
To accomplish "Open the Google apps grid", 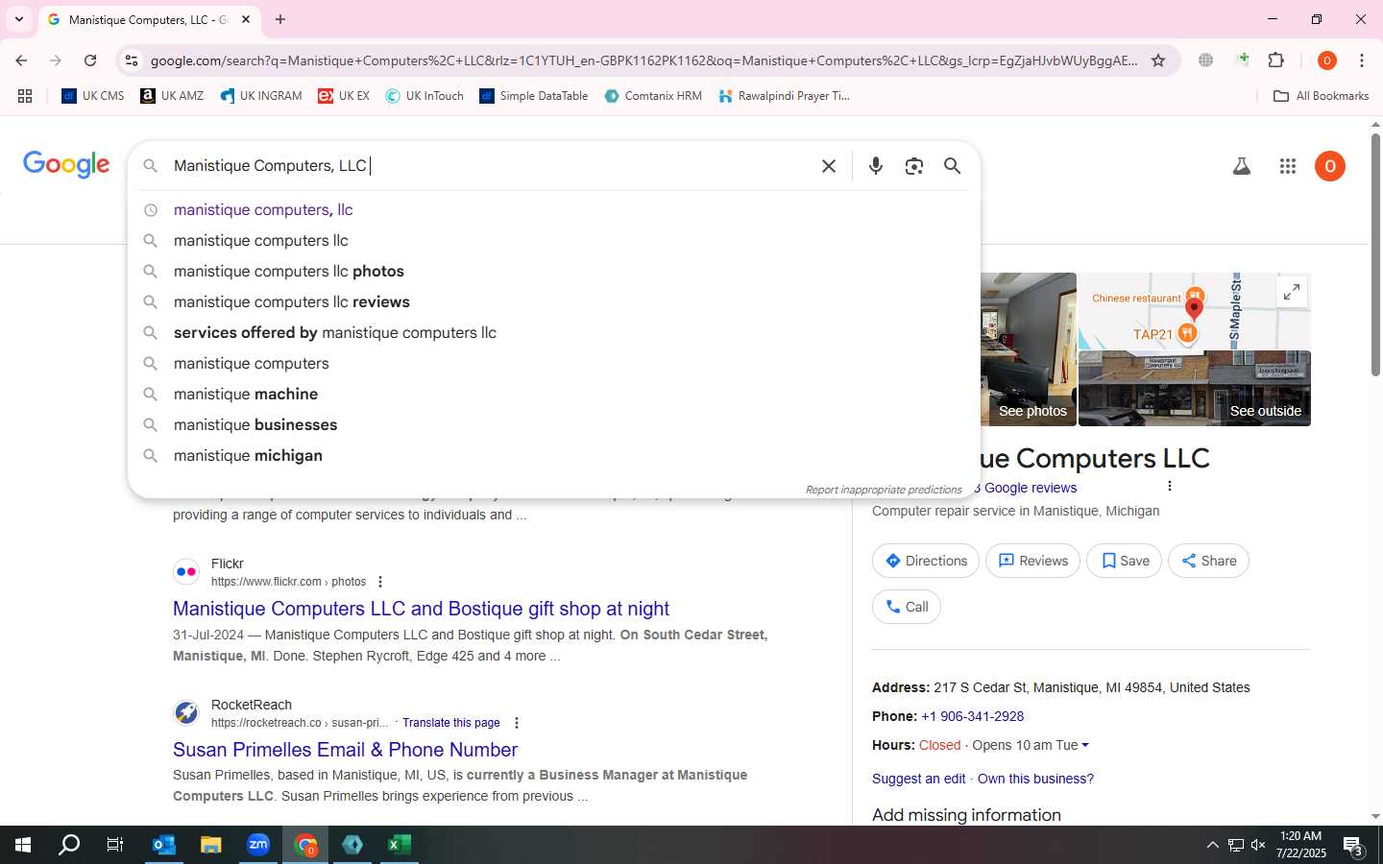I will [1288, 166].
